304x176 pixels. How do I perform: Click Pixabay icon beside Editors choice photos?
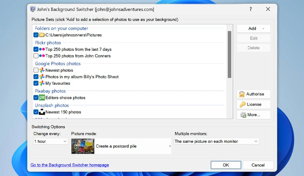click(42, 97)
